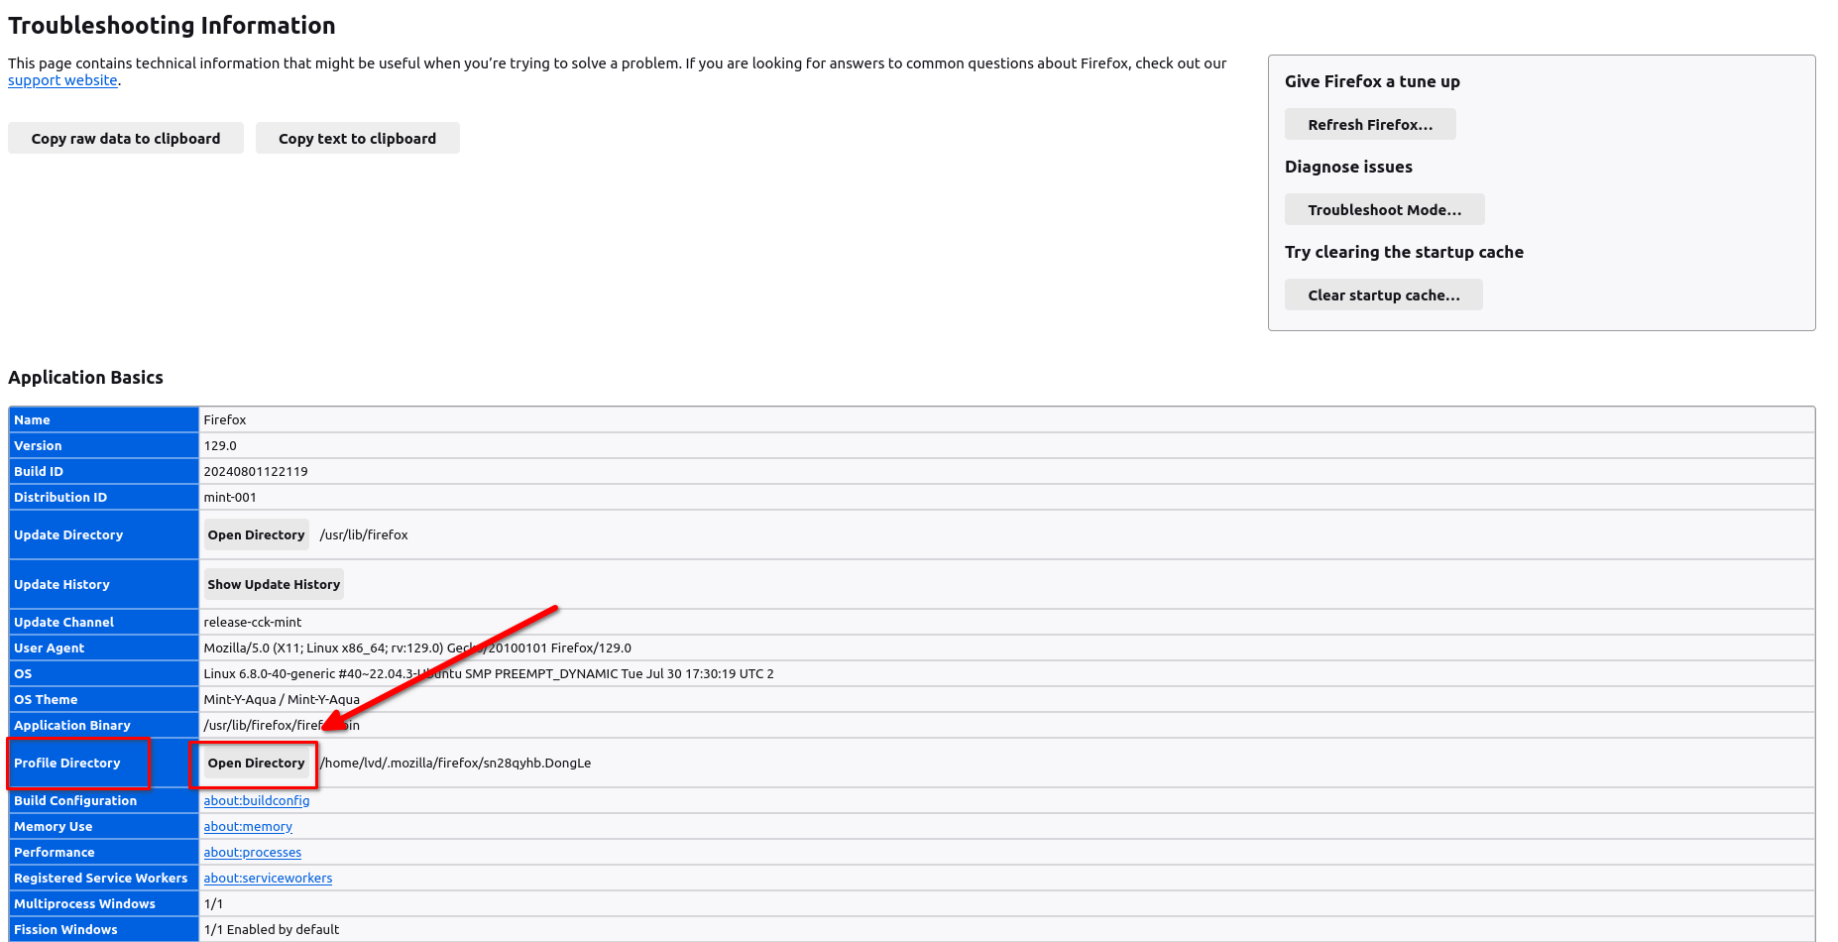Click the Performance header cell
This screenshot has width=1838, height=942.
click(x=104, y=852)
